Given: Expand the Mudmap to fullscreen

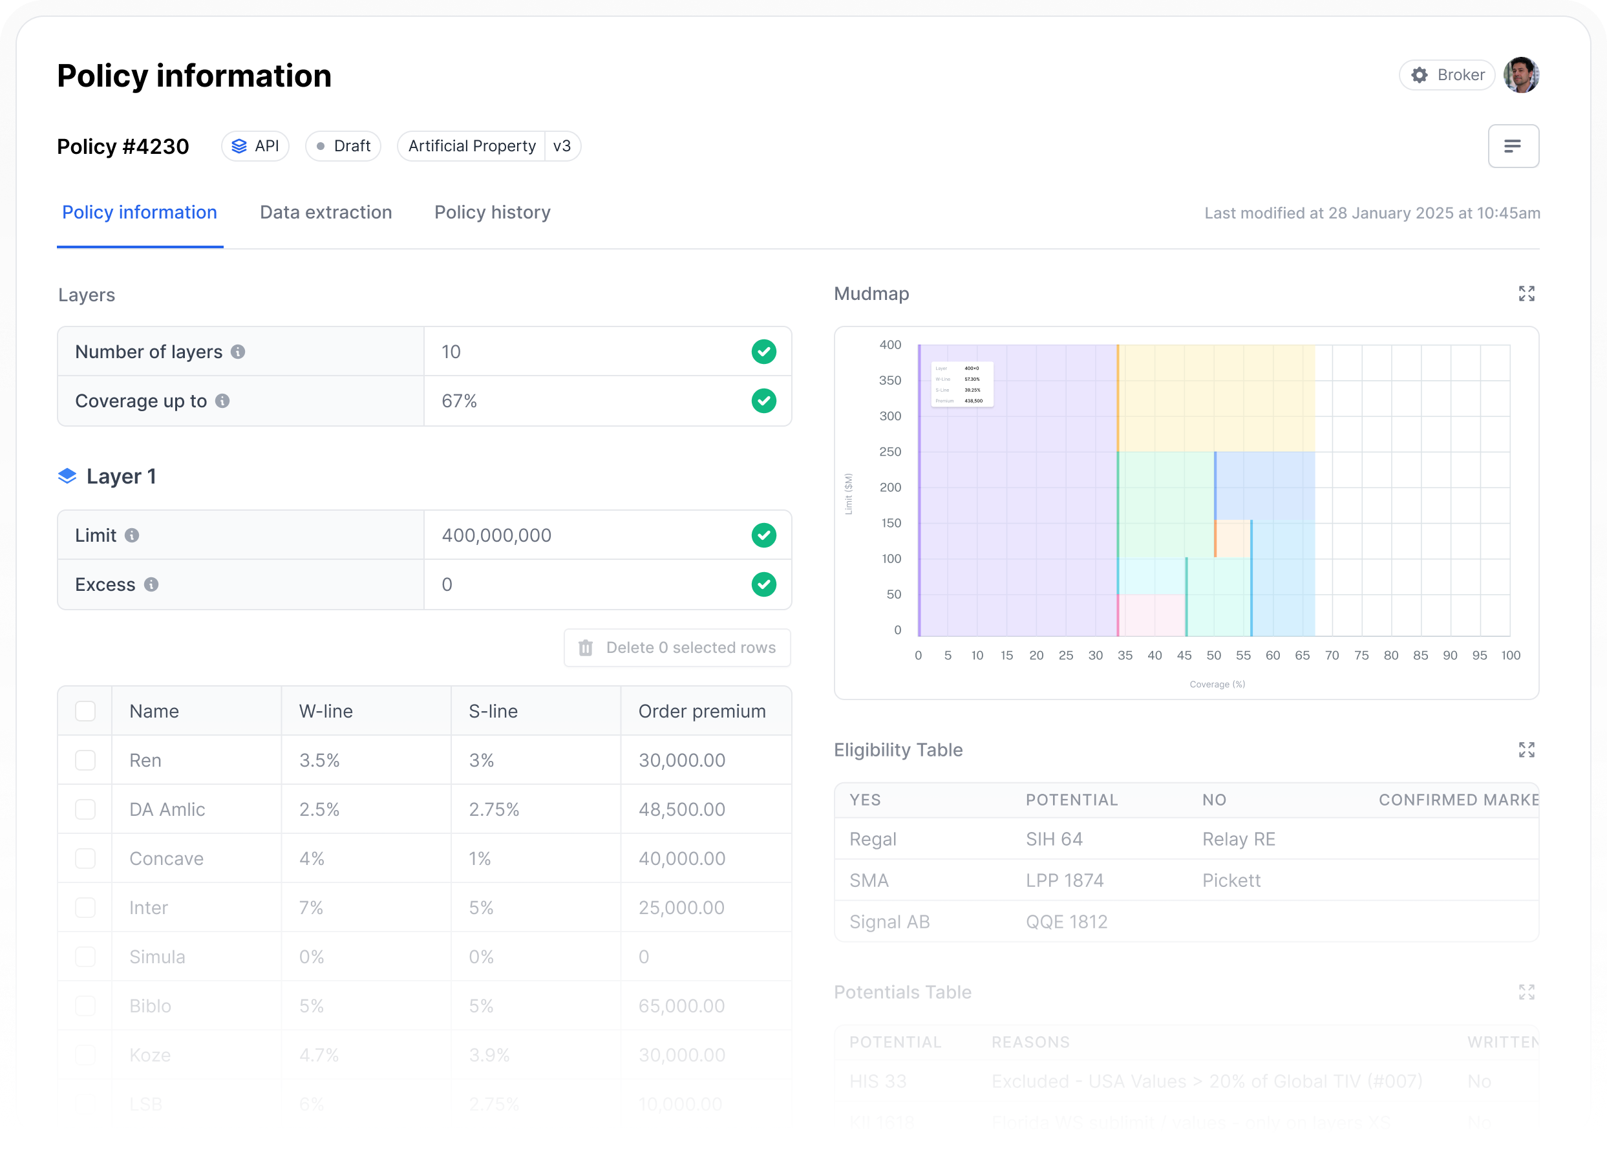Looking at the screenshot, I should click(x=1527, y=293).
